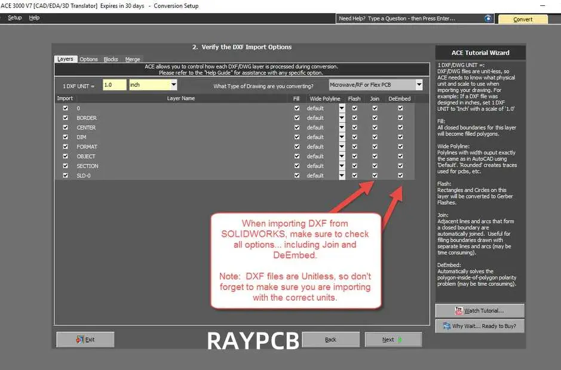Uncheck Import for the BORDER layer

click(65, 118)
